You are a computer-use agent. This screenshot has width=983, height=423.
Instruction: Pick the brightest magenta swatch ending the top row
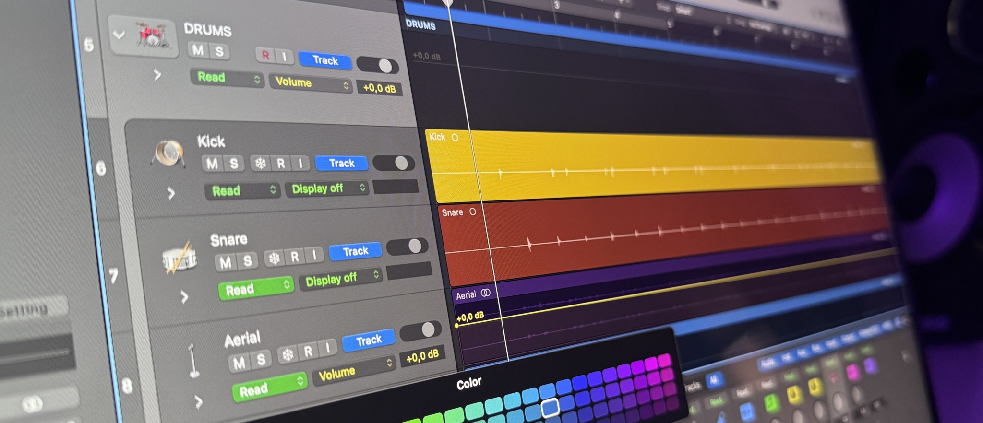[x=664, y=361]
